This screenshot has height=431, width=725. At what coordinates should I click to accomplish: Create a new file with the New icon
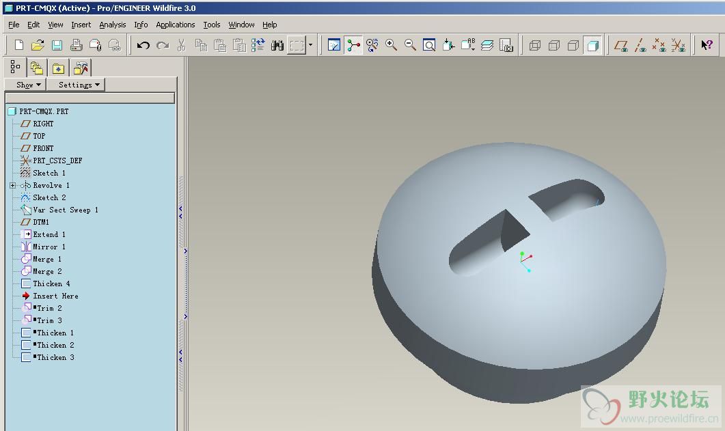[19, 45]
